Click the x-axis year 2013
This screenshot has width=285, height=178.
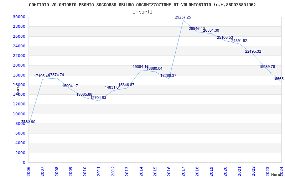(x=127, y=171)
